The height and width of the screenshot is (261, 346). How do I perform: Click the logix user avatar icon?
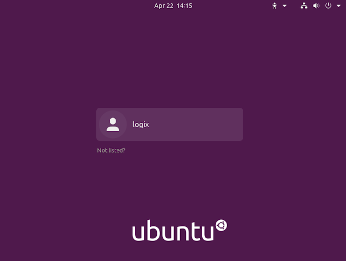[x=113, y=125]
